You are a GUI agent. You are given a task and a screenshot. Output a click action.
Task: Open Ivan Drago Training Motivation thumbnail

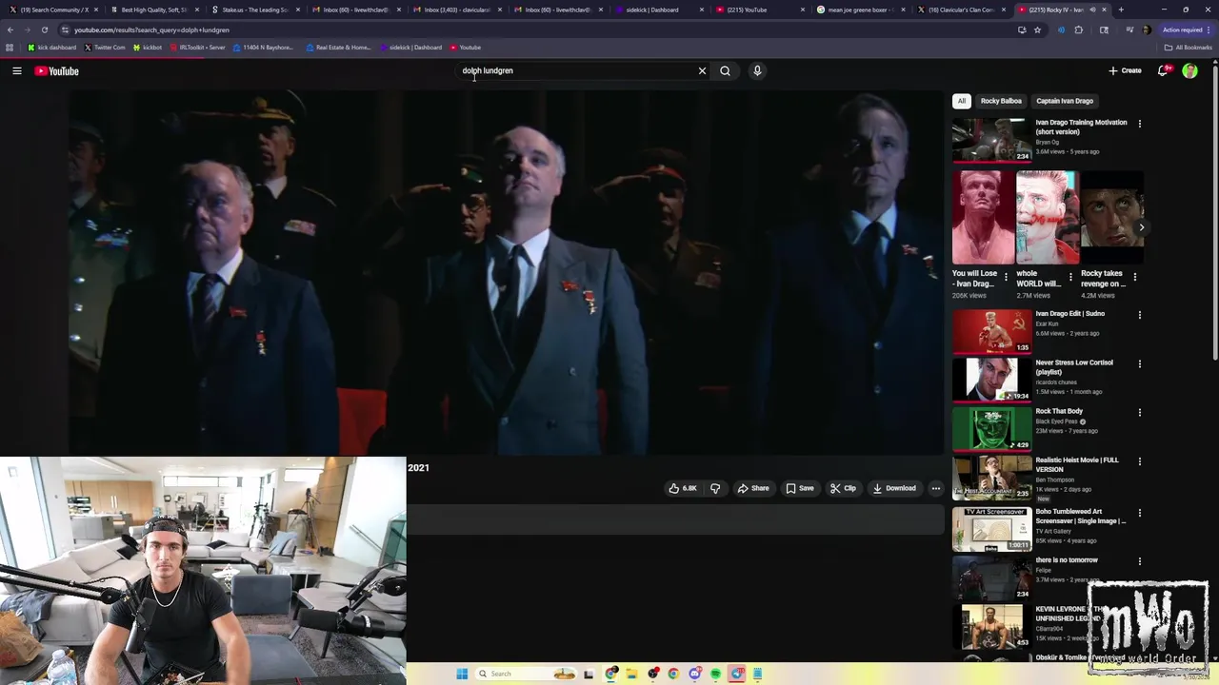pos(991,139)
